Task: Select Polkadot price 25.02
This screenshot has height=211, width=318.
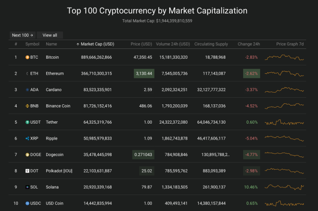Action: click(x=147, y=171)
